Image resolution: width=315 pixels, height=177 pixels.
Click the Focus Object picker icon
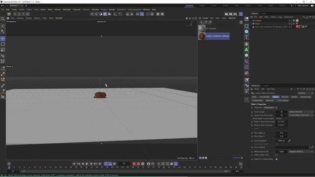coord(313,147)
